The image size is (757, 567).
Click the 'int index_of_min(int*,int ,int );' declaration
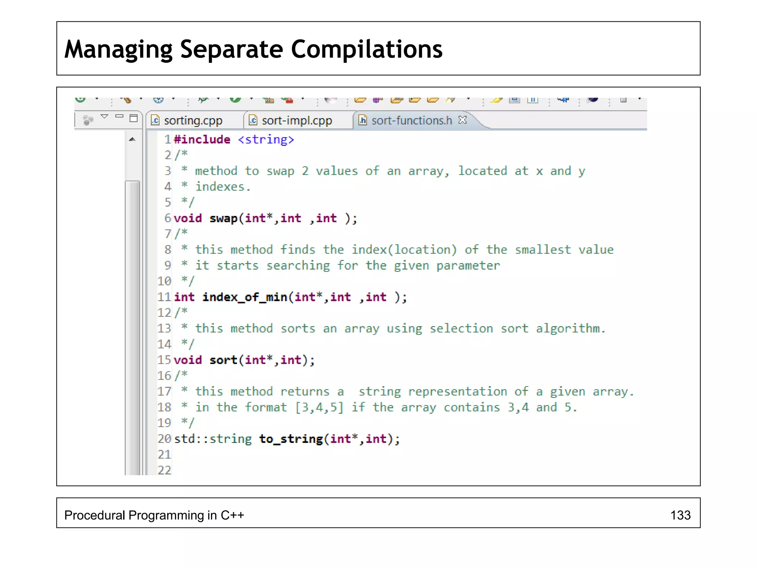click(291, 297)
